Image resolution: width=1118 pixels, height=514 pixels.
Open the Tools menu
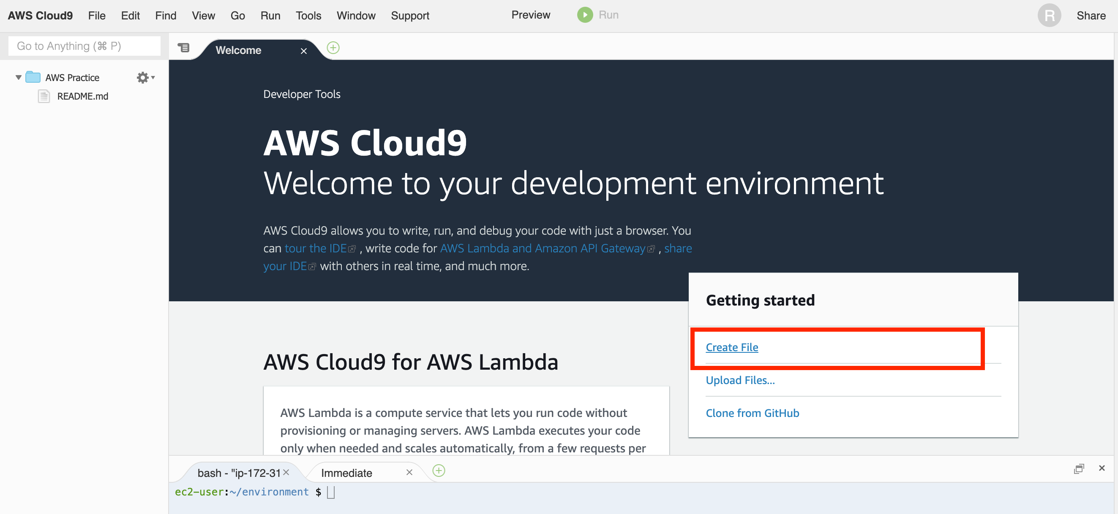[308, 16]
